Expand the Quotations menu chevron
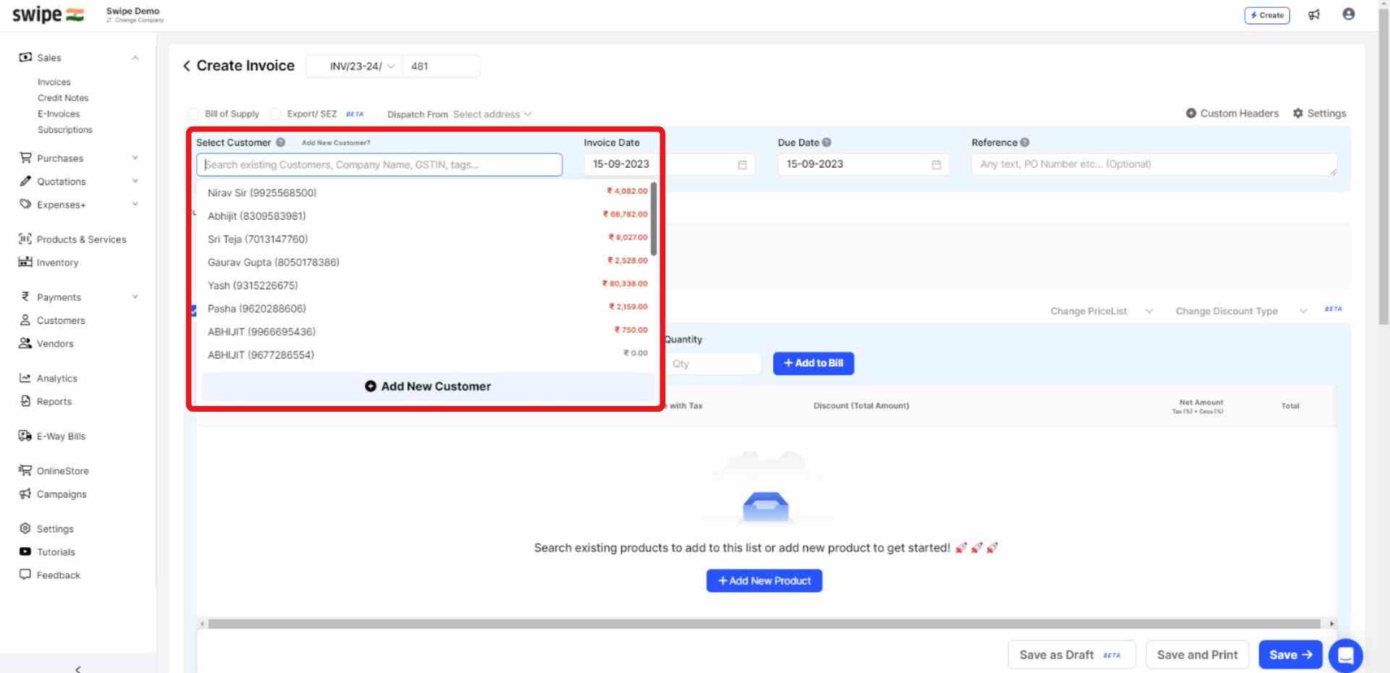Screen dimensions: 1390x673 point(135,181)
